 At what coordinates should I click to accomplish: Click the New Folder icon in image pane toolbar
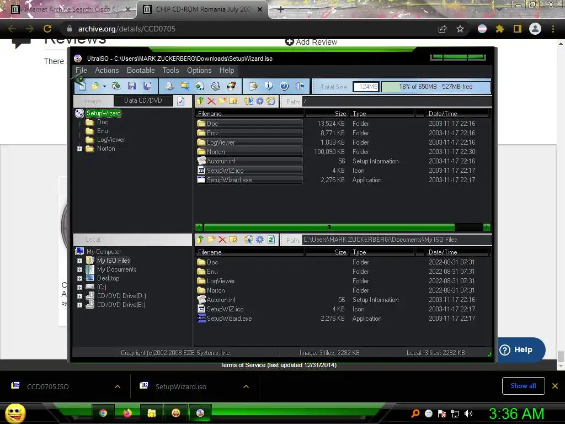pos(222,101)
